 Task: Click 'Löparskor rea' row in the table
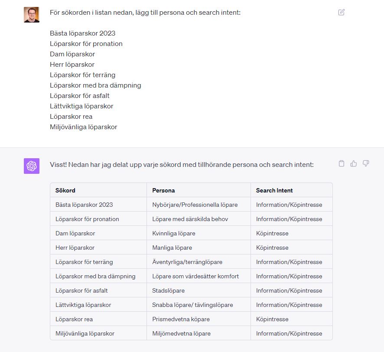(x=191, y=319)
